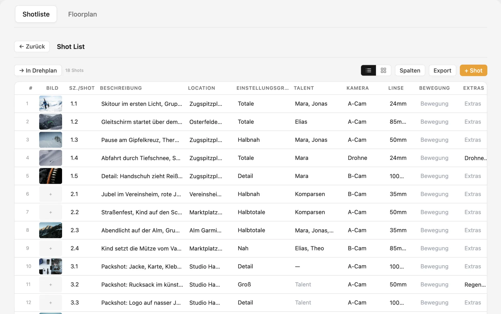
Task: Add image placeholder for shot 2.1
Action: [51, 194]
